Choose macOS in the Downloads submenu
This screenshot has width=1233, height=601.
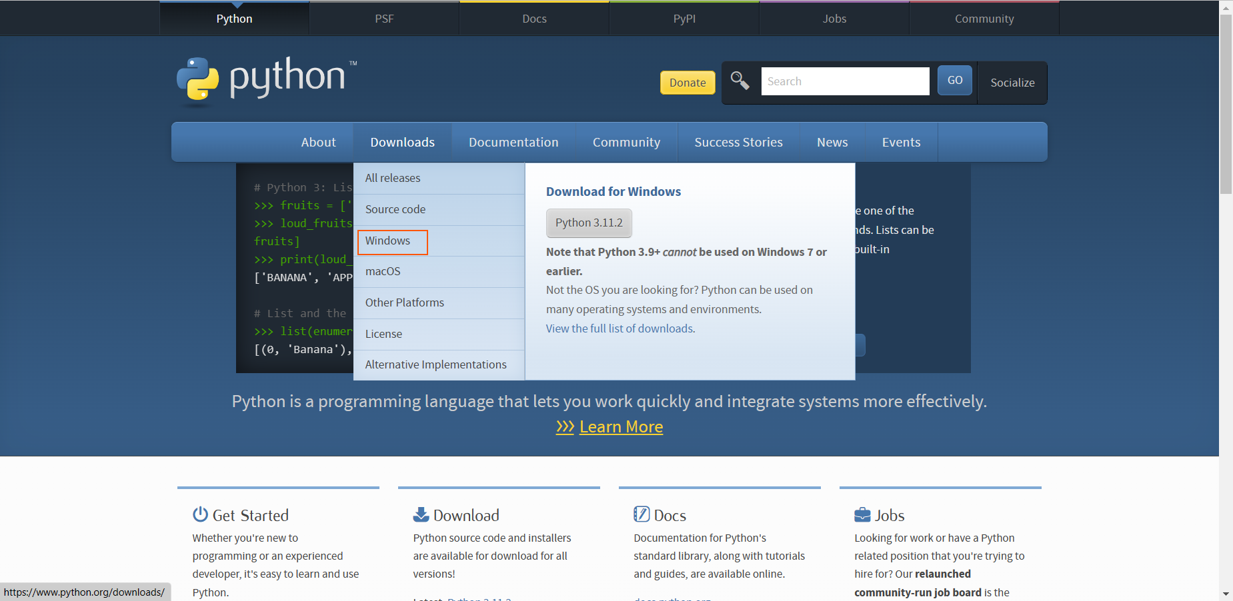(439, 271)
